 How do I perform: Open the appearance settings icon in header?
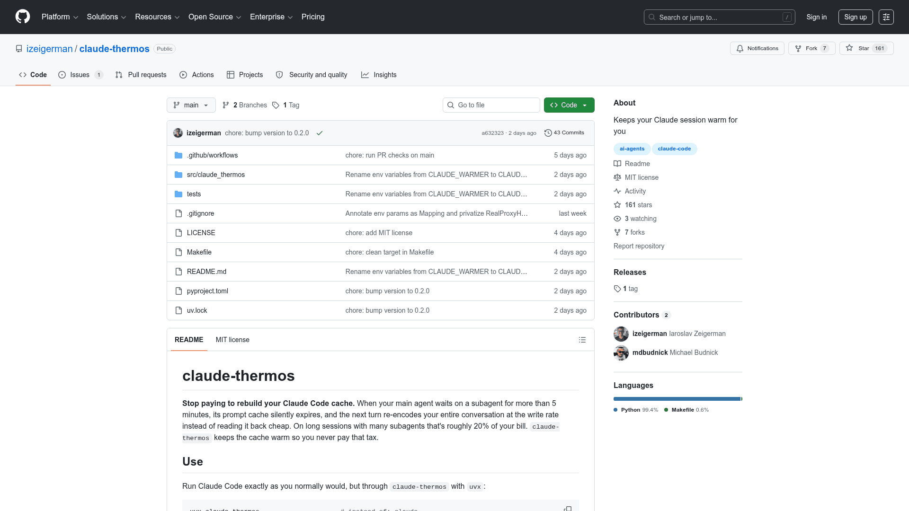click(886, 17)
